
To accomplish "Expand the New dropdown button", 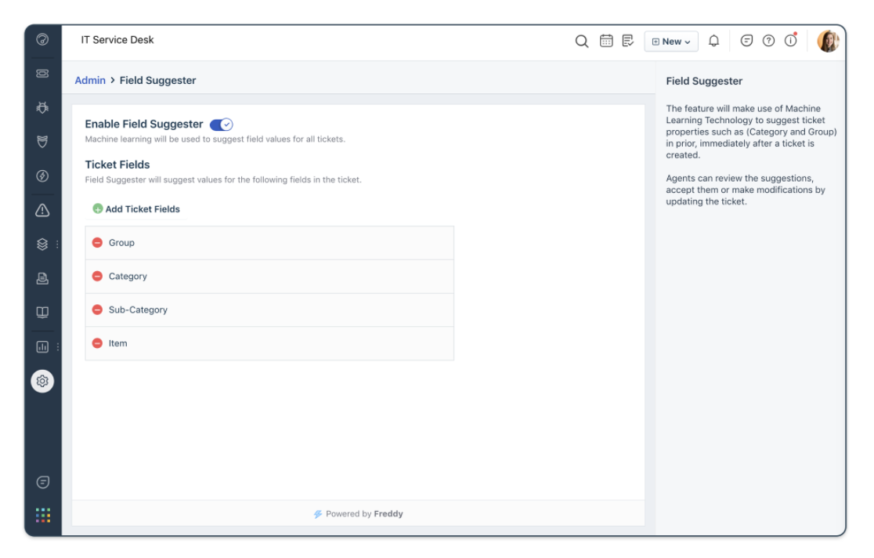I will pos(671,42).
